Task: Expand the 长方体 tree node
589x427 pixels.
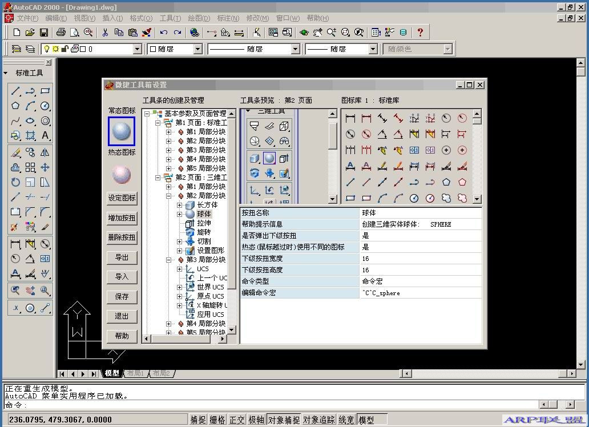Action: [x=180, y=205]
